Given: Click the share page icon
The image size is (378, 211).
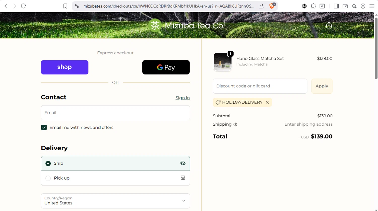Looking at the screenshot, I should pos(261,6).
